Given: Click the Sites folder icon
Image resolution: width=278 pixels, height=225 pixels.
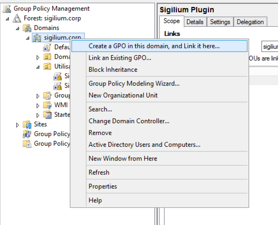Looking at the screenshot, I should pyautogui.click(x=27, y=124).
